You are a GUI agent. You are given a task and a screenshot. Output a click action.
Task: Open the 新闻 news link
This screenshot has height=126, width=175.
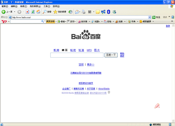point(56,50)
